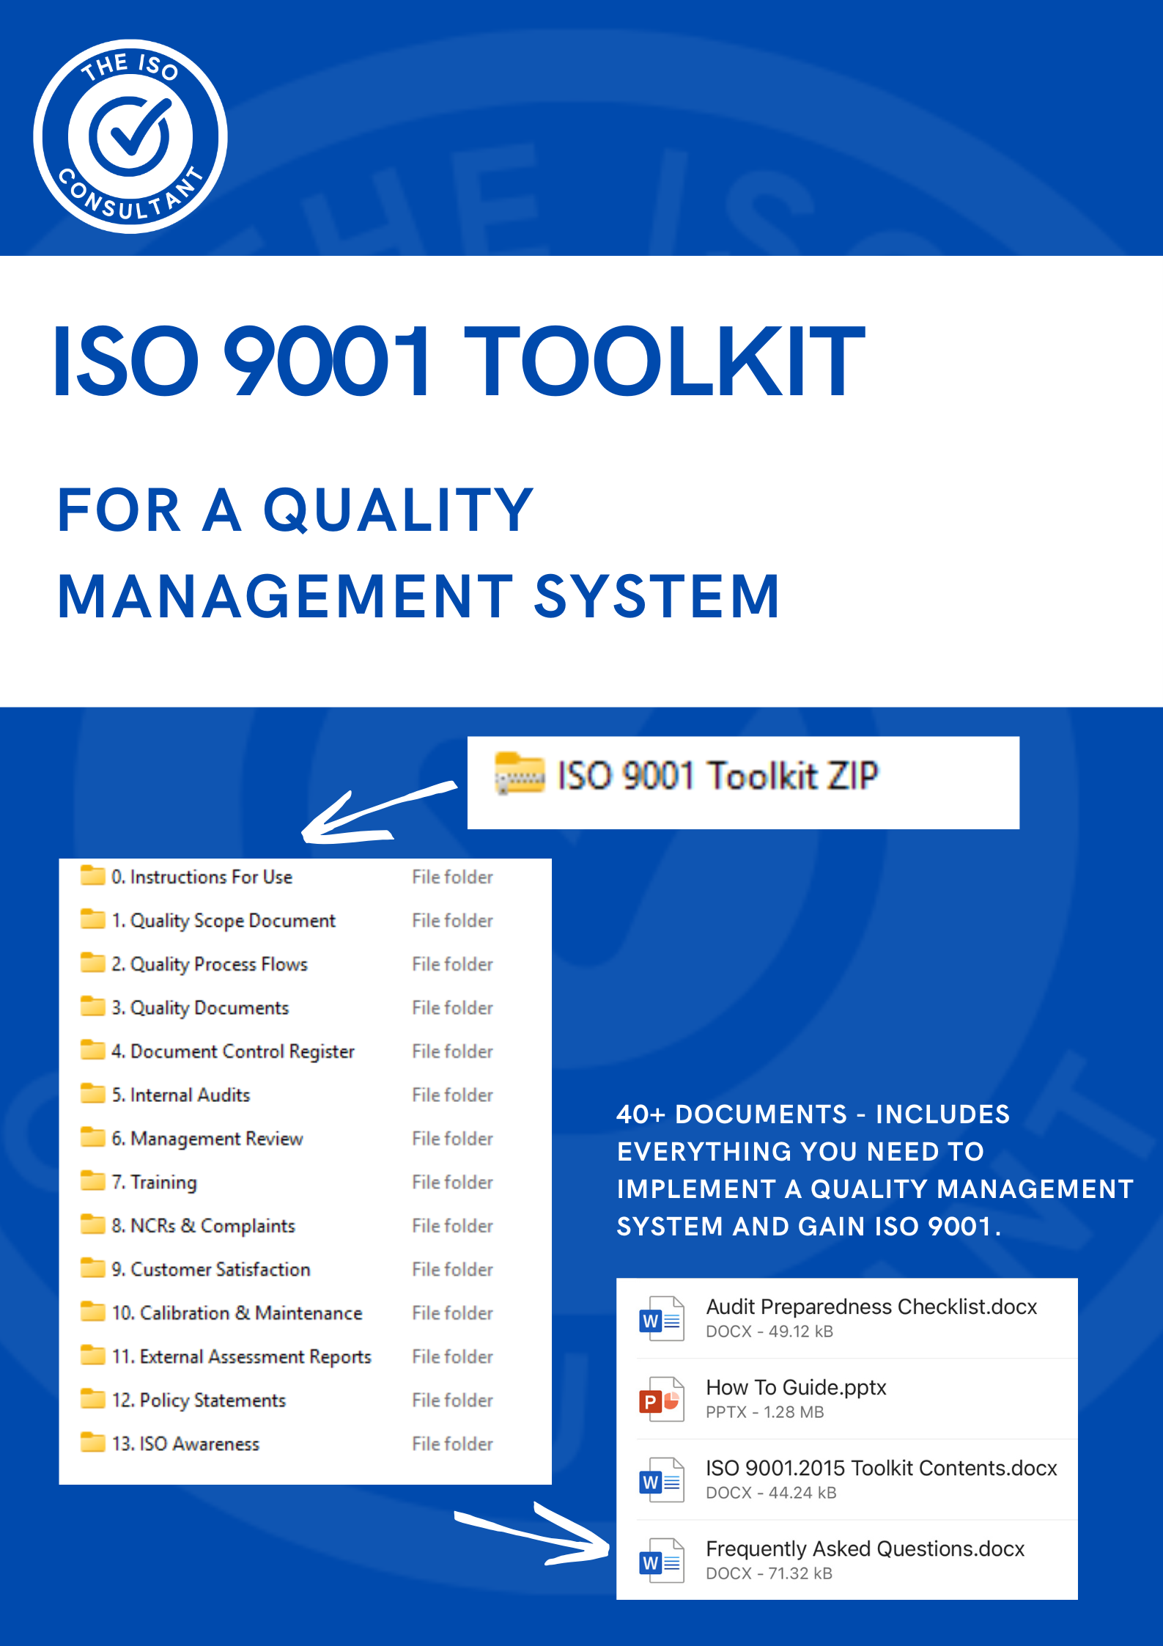Click PowerPoint icon for How To Guide

661,1400
